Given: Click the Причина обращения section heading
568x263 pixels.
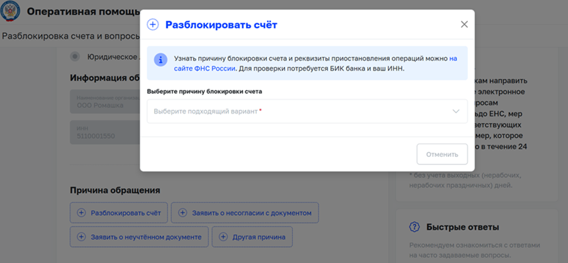Looking at the screenshot, I should click(x=114, y=190).
